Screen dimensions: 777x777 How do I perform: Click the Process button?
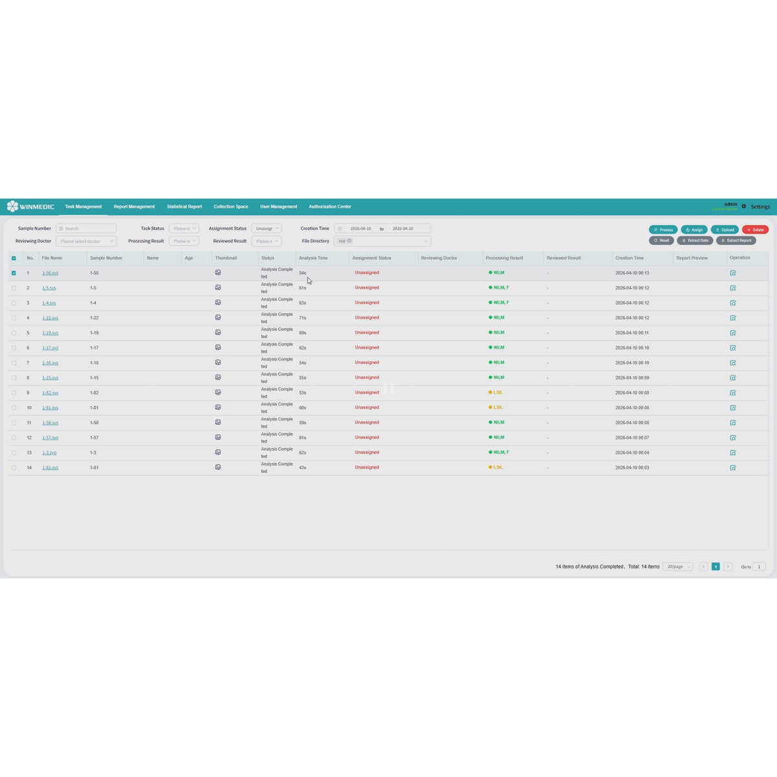663,230
